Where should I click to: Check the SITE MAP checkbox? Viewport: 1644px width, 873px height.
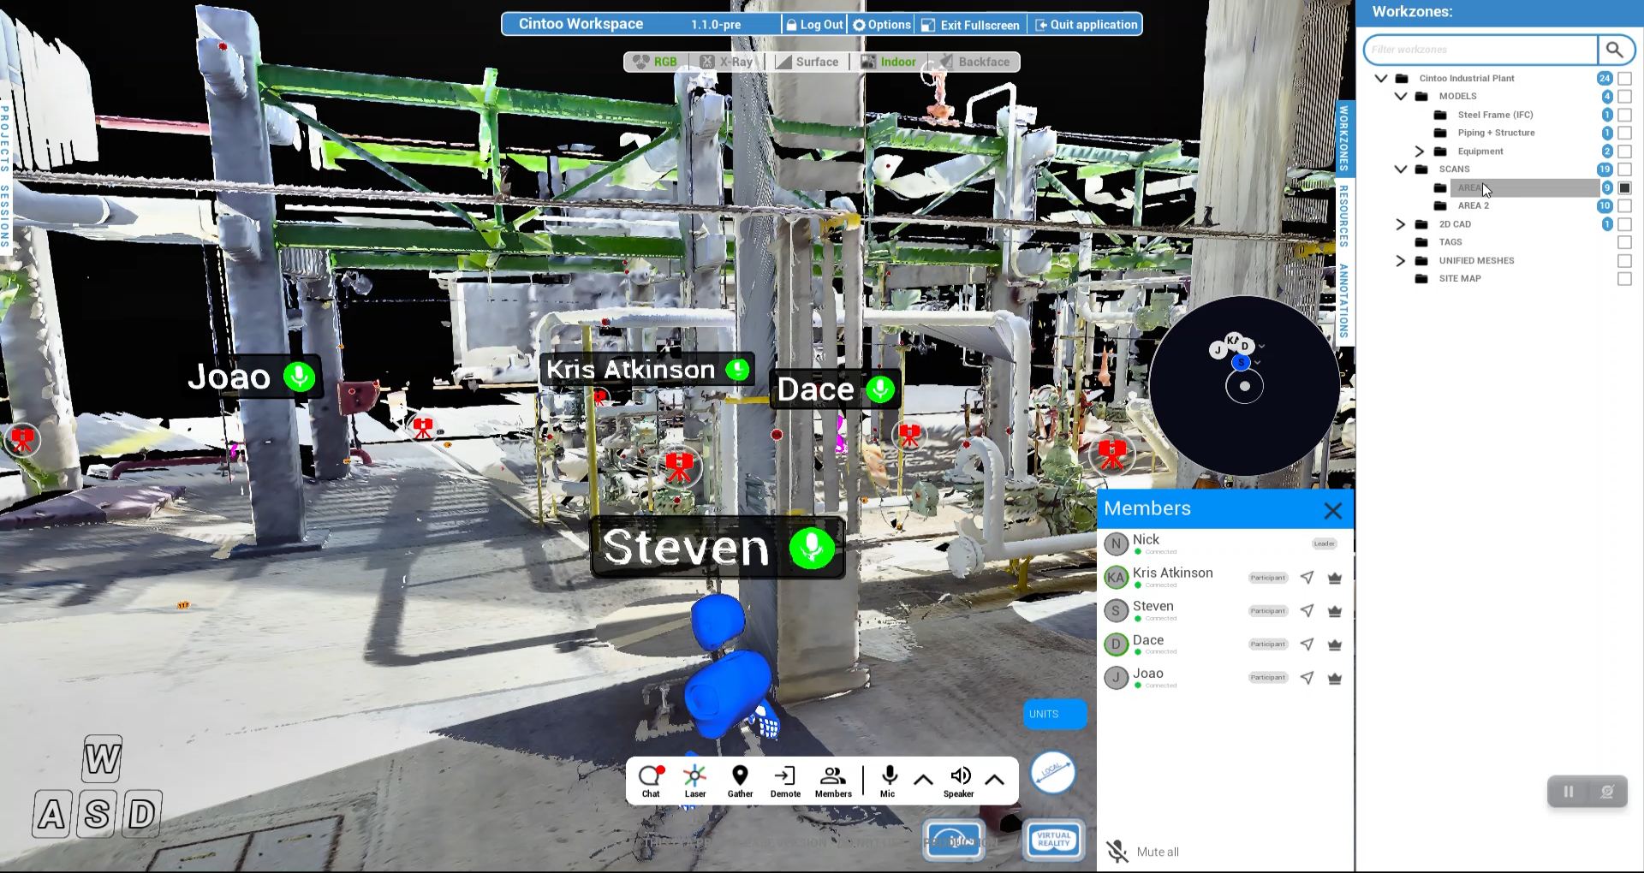point(1624,279)
